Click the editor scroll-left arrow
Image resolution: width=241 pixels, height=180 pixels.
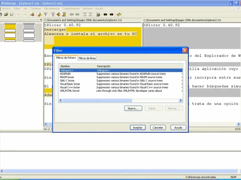(46, 124)
